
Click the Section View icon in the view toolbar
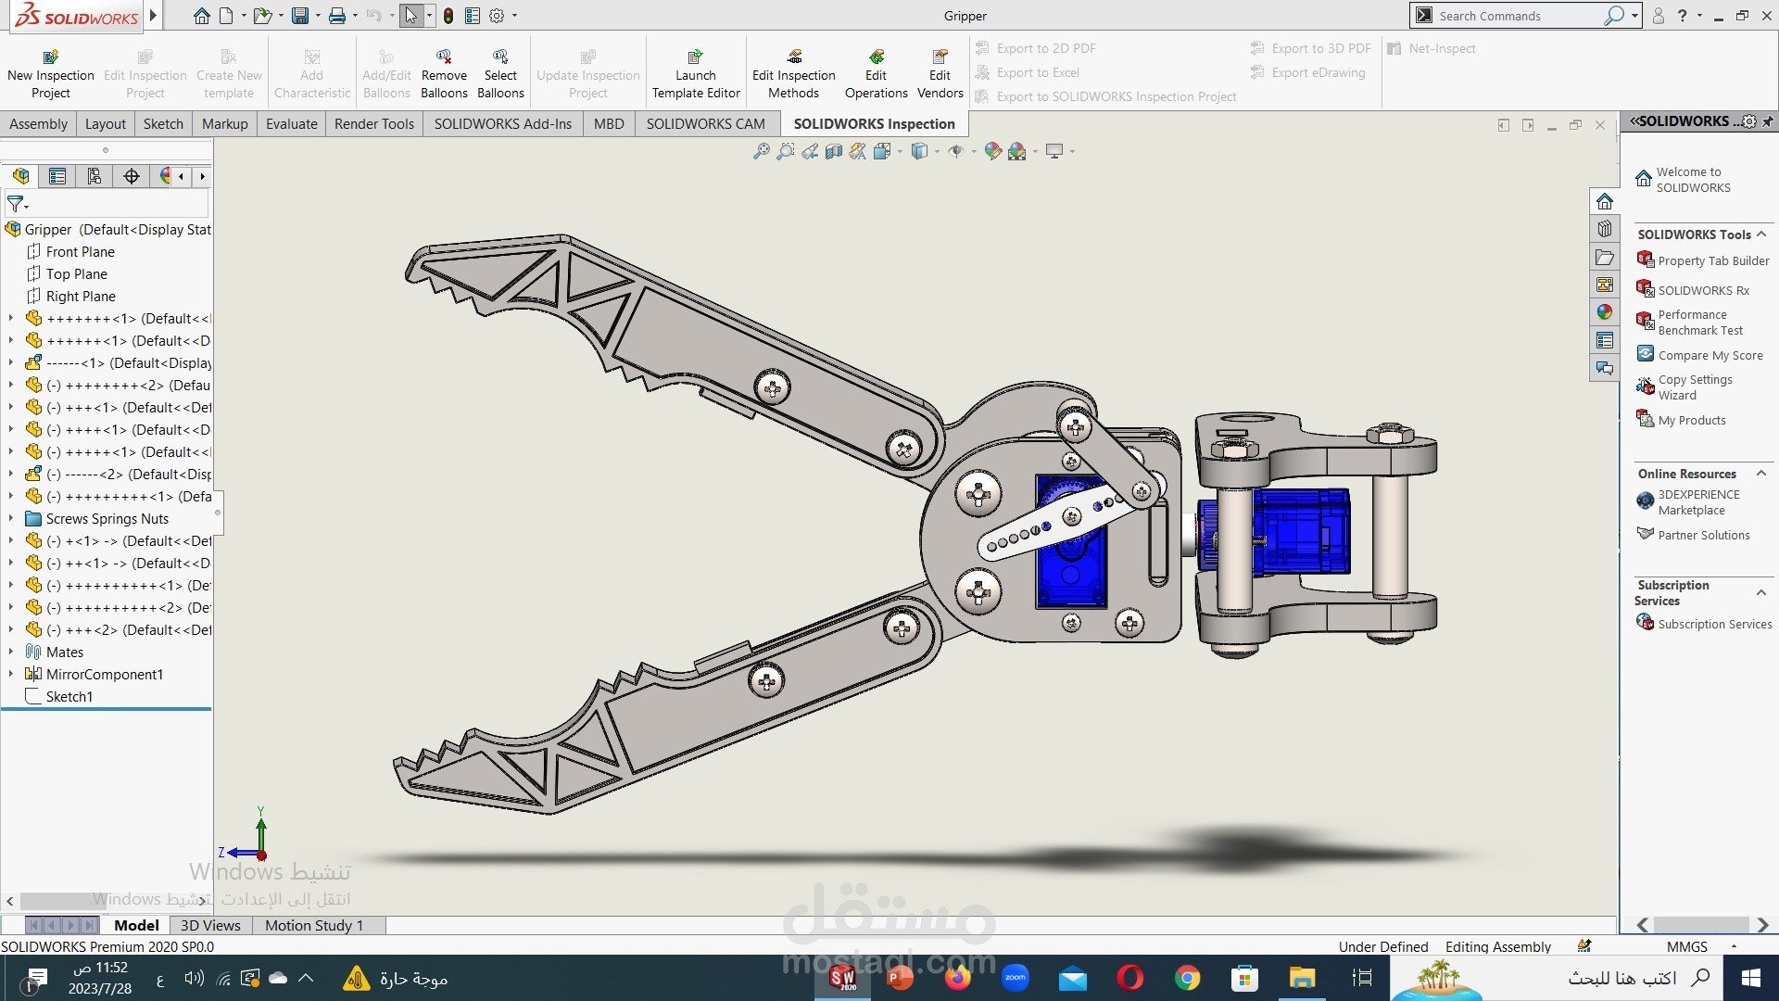(x=833, y=151)
